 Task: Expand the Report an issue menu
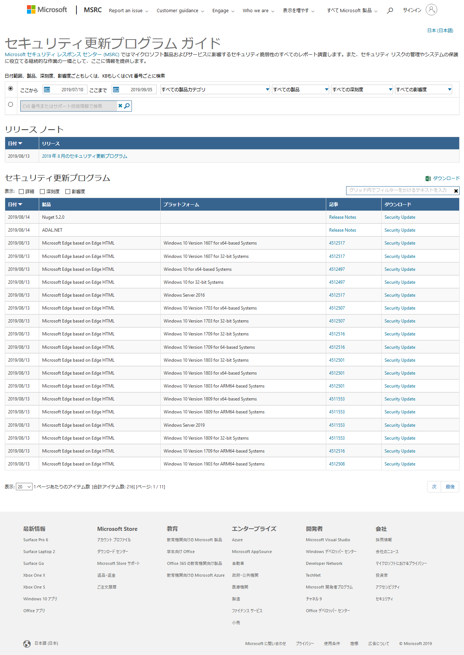click(x=129, y=11)
